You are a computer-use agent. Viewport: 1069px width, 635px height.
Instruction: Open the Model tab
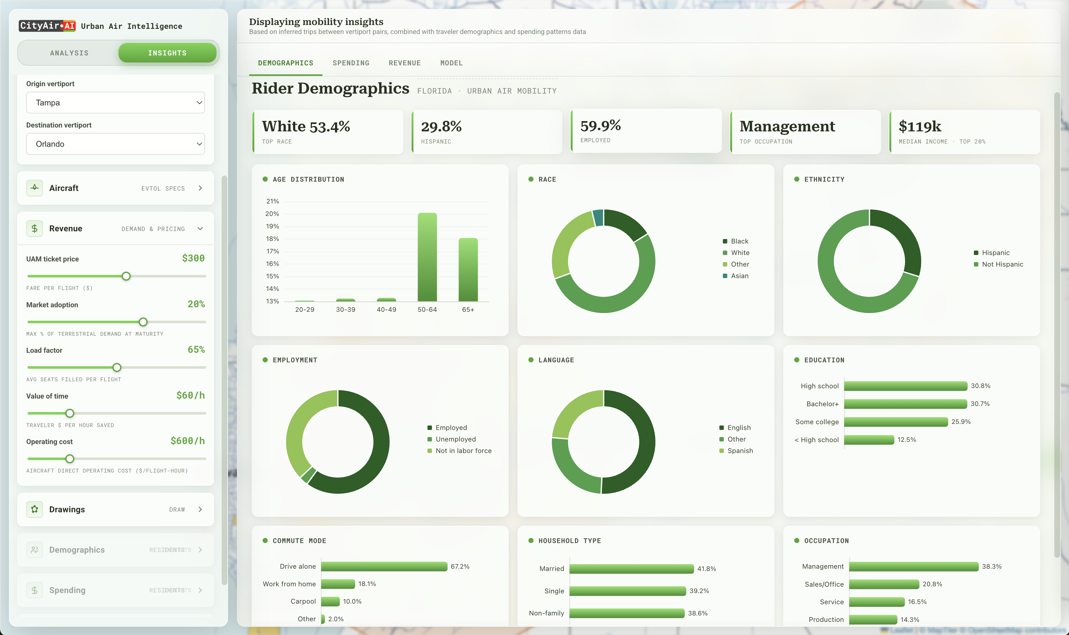[x=452, y=63]
